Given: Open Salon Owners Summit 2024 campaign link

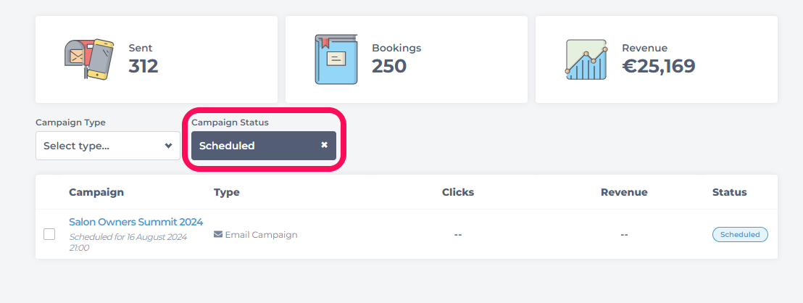Looking at the screenshot, I should click(136, 222).
